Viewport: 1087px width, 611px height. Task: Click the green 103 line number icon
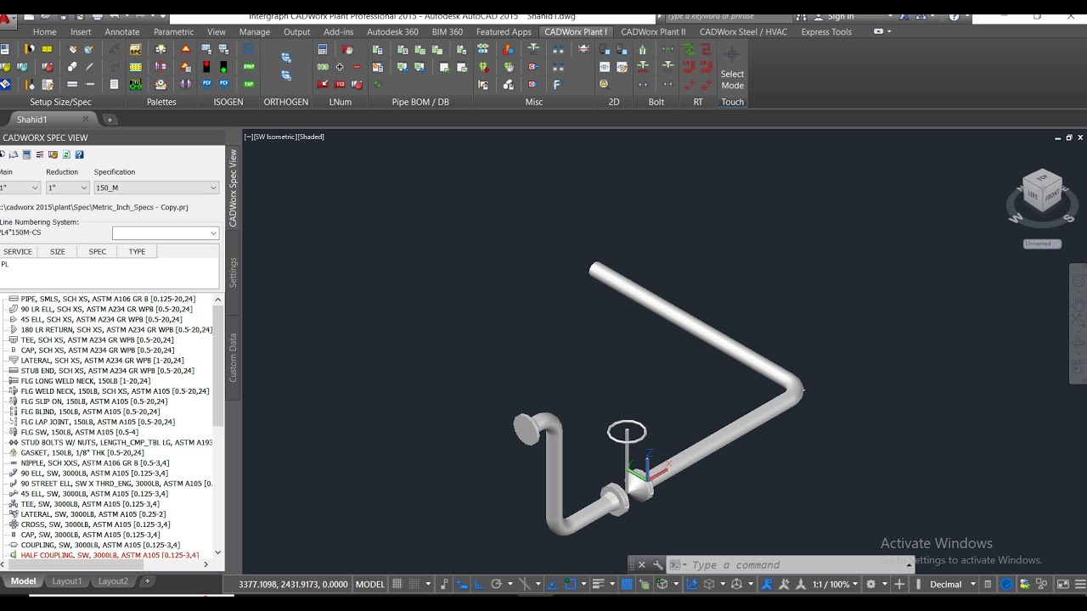click(323, 66)
